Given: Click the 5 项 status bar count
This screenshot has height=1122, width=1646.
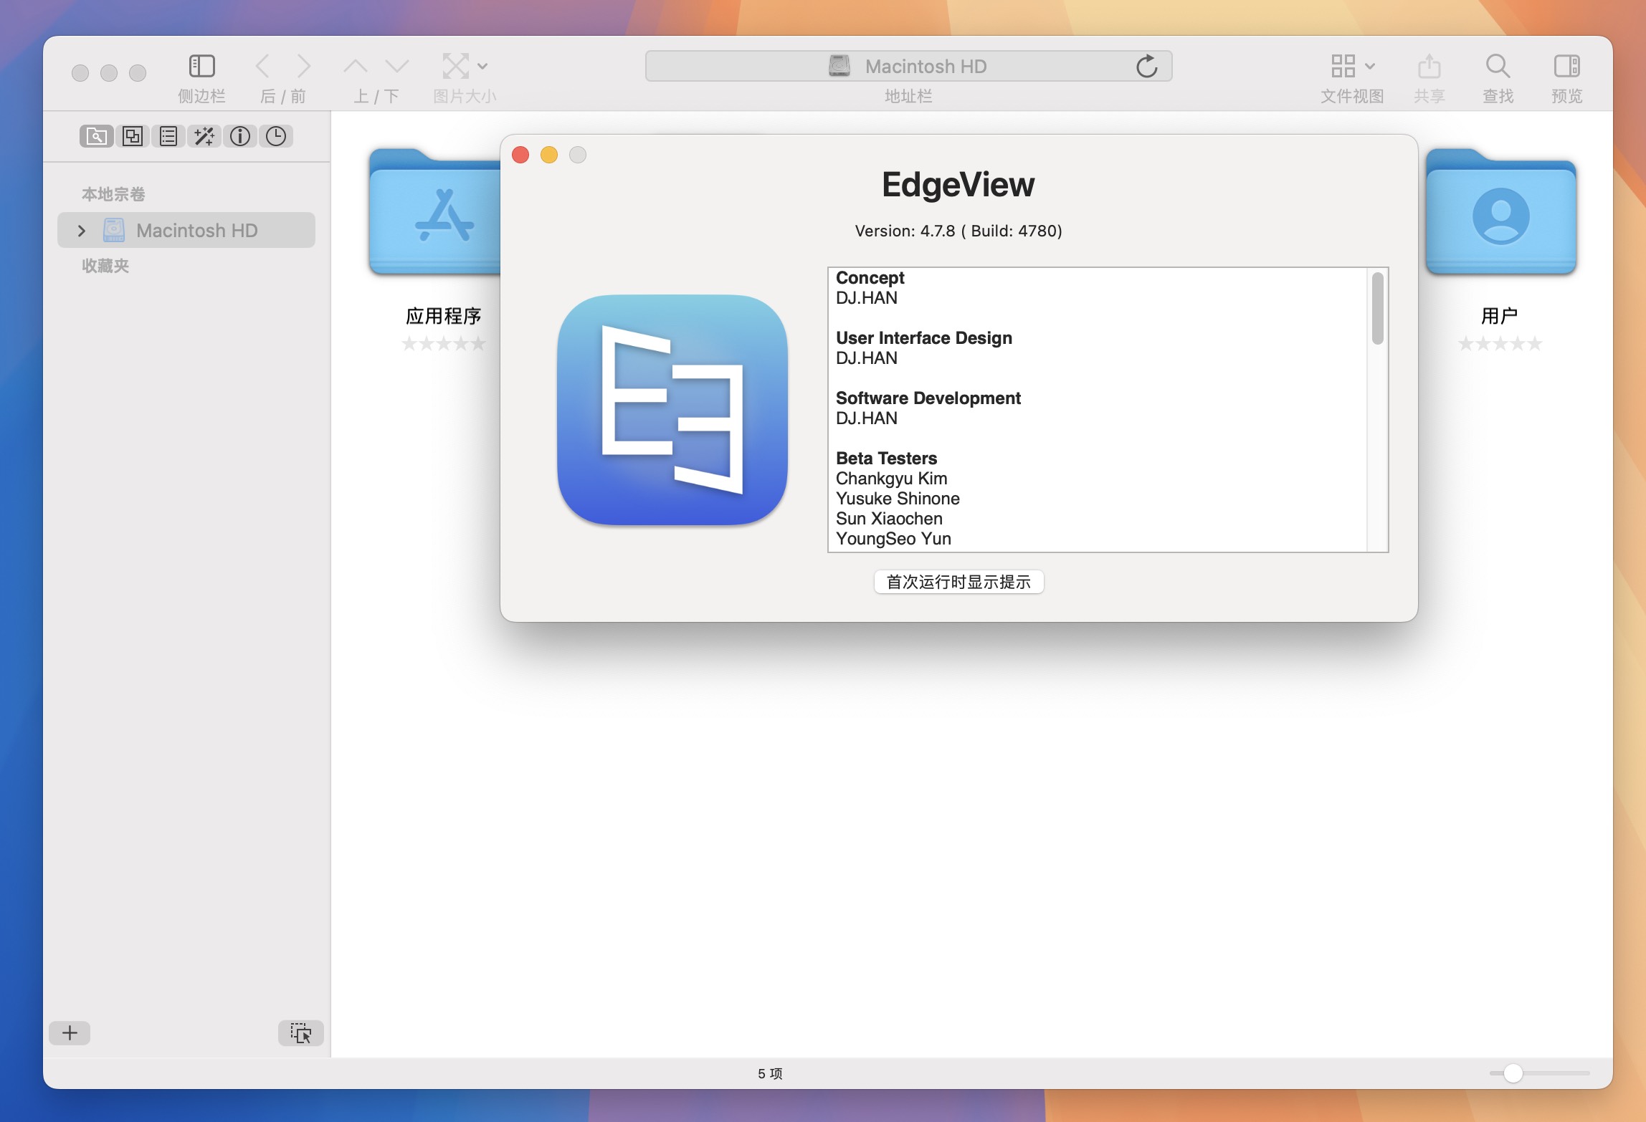Looking at the screenshot, I should click(770, 1073).
